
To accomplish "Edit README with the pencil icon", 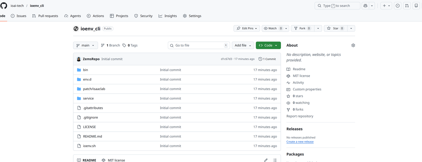I will pyautogui.click(x=266, y=160).
